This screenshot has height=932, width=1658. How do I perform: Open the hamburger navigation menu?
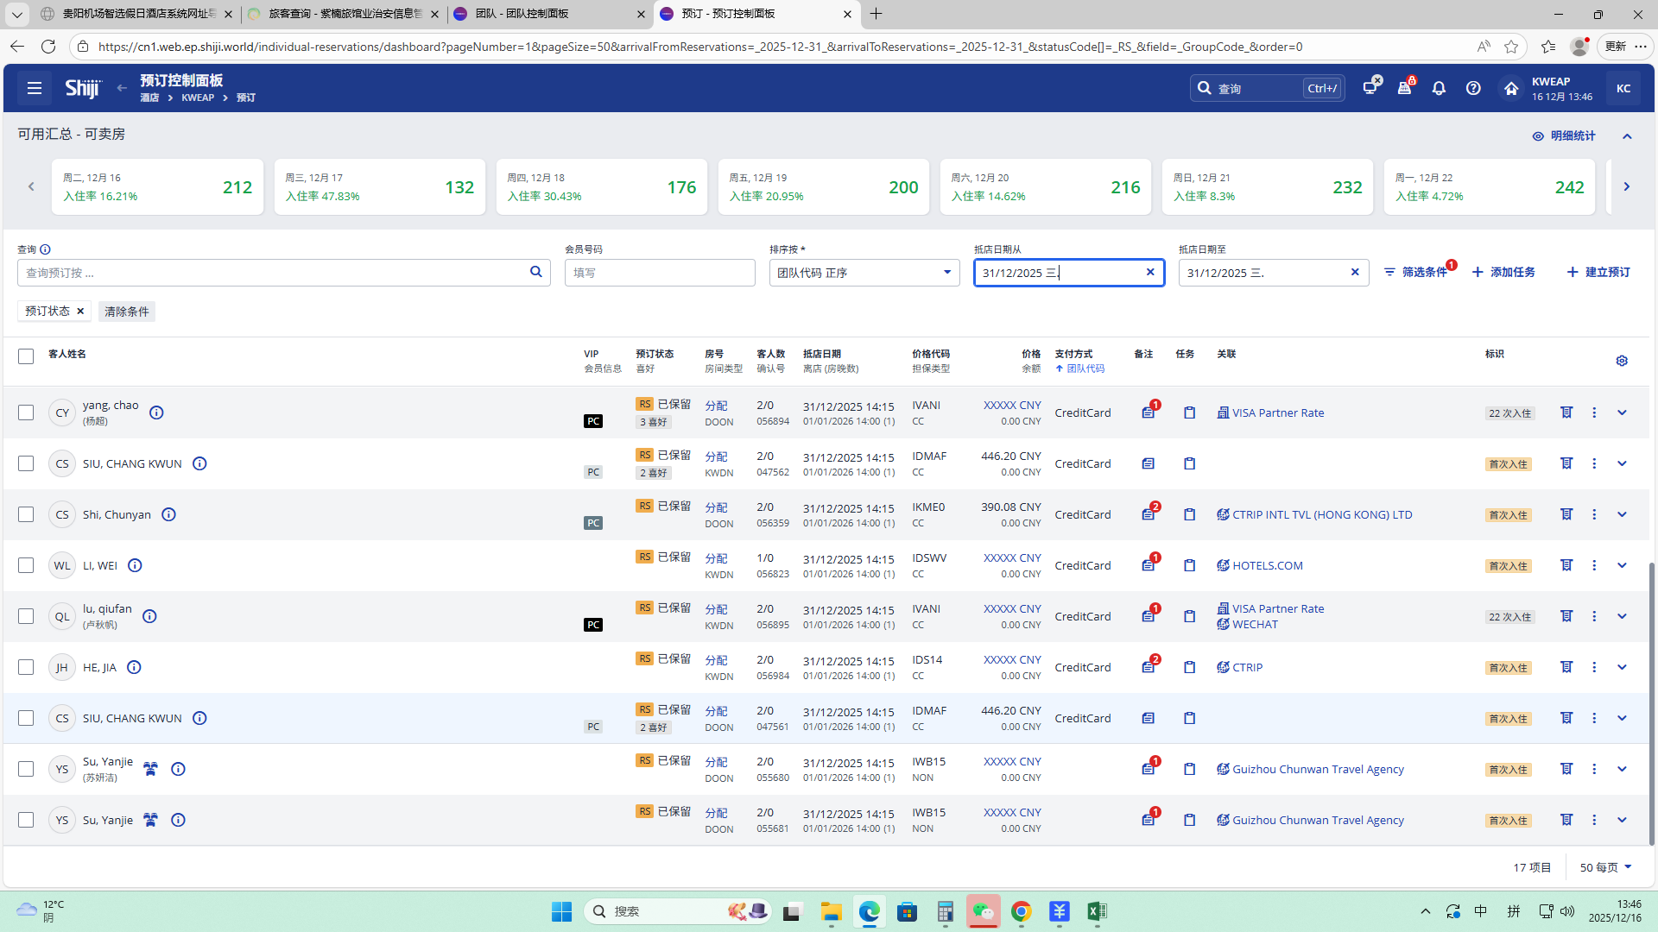[x=35, y=88]
